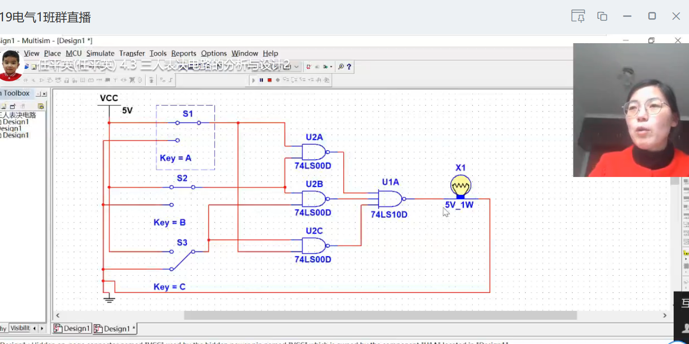Viewport: 689px width, 344px height.
Task: Switch to the unsaved Design1 * sheet tab
Action: pos(115,329)
